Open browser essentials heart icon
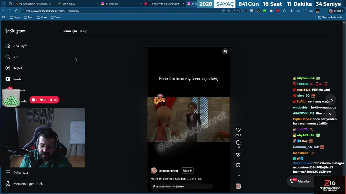 (304, 11)
